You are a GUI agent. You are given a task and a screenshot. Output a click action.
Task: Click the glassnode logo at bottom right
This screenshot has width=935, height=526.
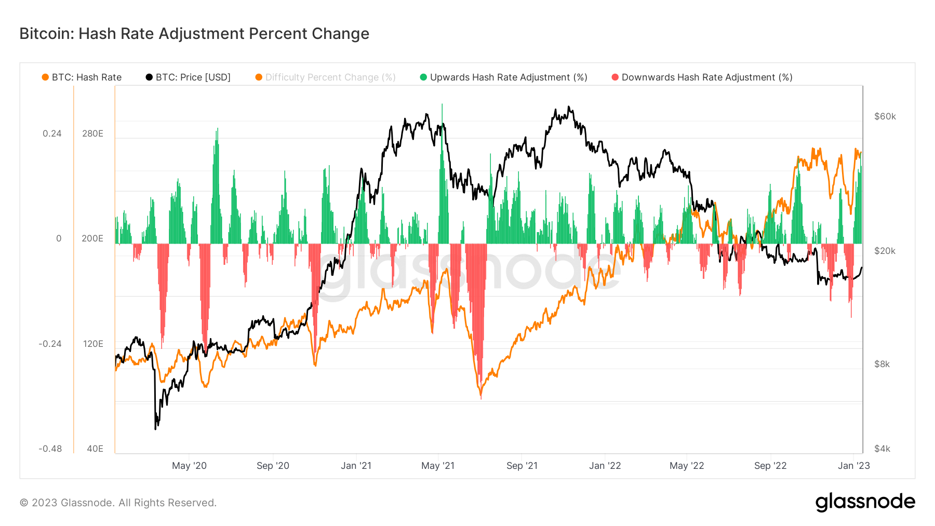click(865, 502)
